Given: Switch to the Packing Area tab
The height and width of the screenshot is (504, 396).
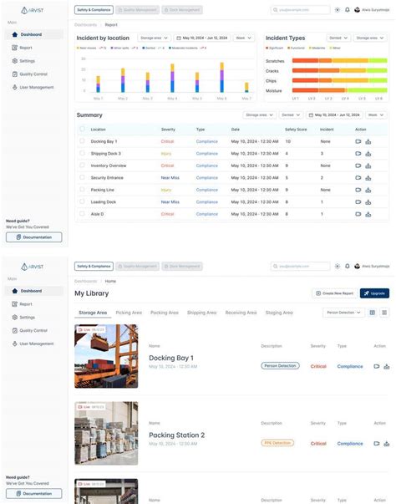Looking at the screenshot, I should [x=165, y=313].
